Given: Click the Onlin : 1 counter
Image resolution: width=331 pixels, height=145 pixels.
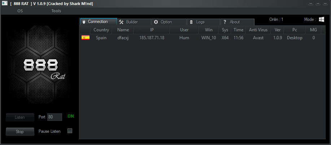Looking at the screenshot, I should pyautogui.click(x=276, y=19).
